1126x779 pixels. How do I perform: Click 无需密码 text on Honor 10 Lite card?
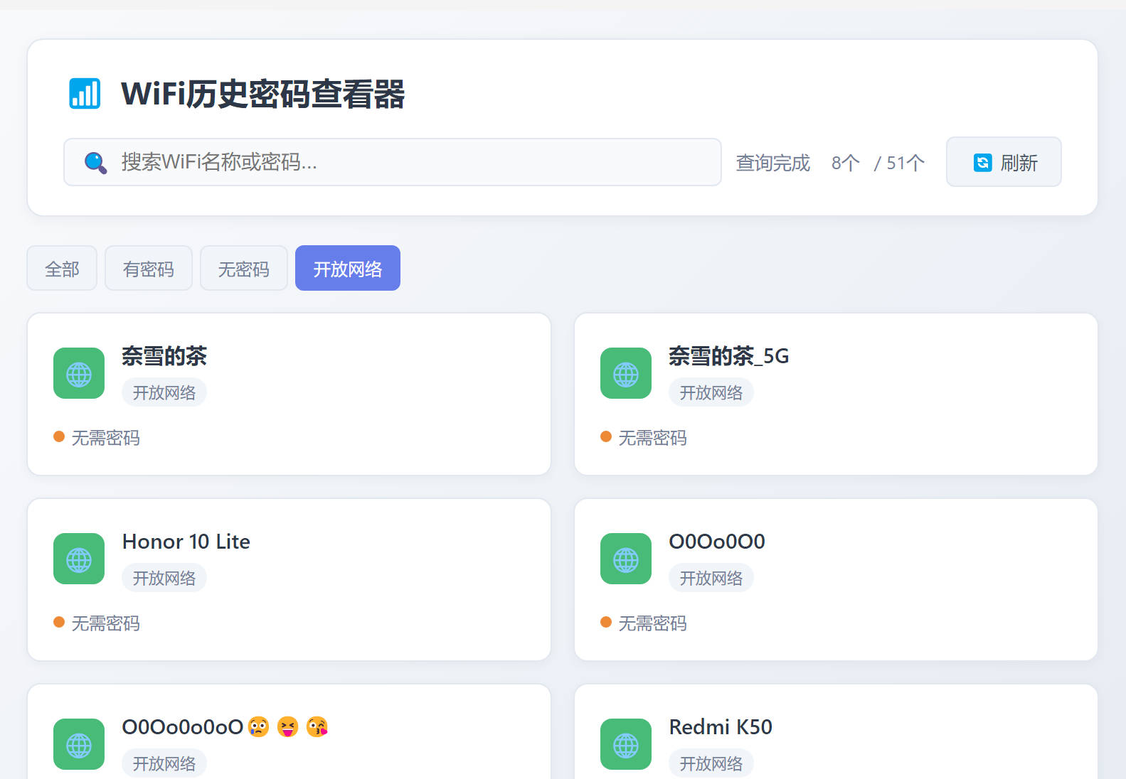point(106,623)
